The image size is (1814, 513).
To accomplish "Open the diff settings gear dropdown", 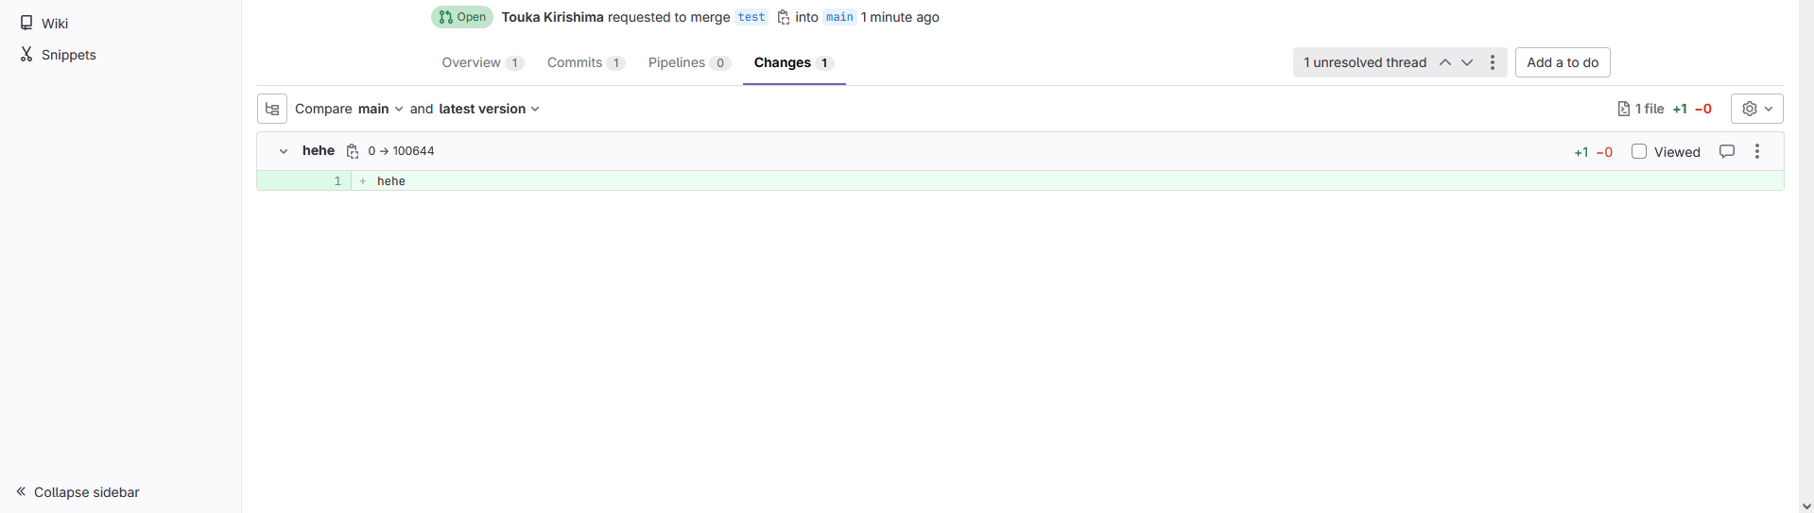I will [x=1756, y=109].
